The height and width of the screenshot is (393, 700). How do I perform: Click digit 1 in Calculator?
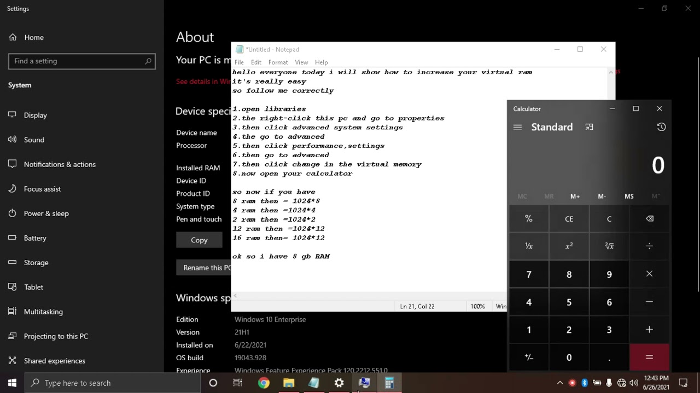click(529, 330)
